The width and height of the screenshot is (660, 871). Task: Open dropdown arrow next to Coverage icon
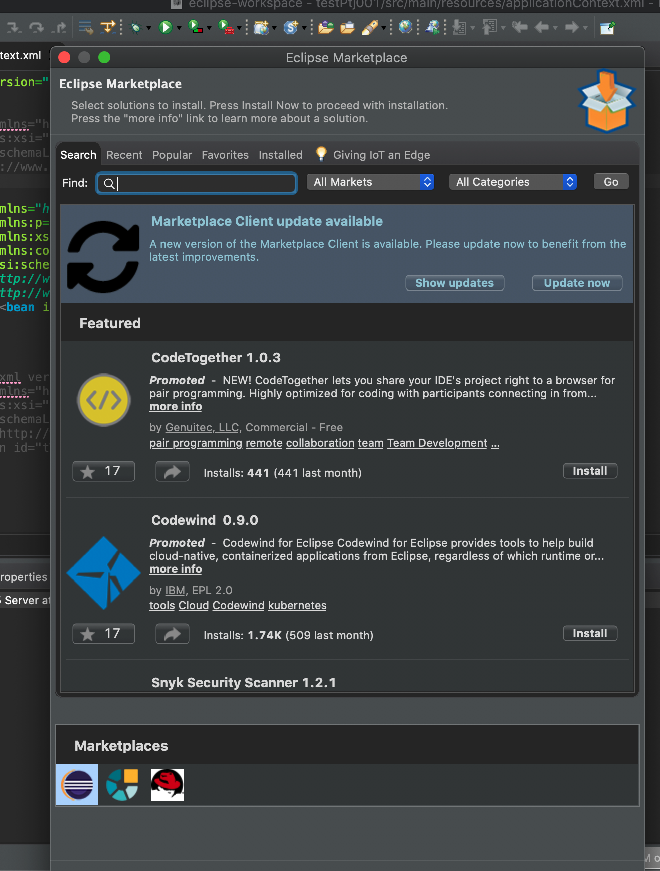tap(209, 28)
